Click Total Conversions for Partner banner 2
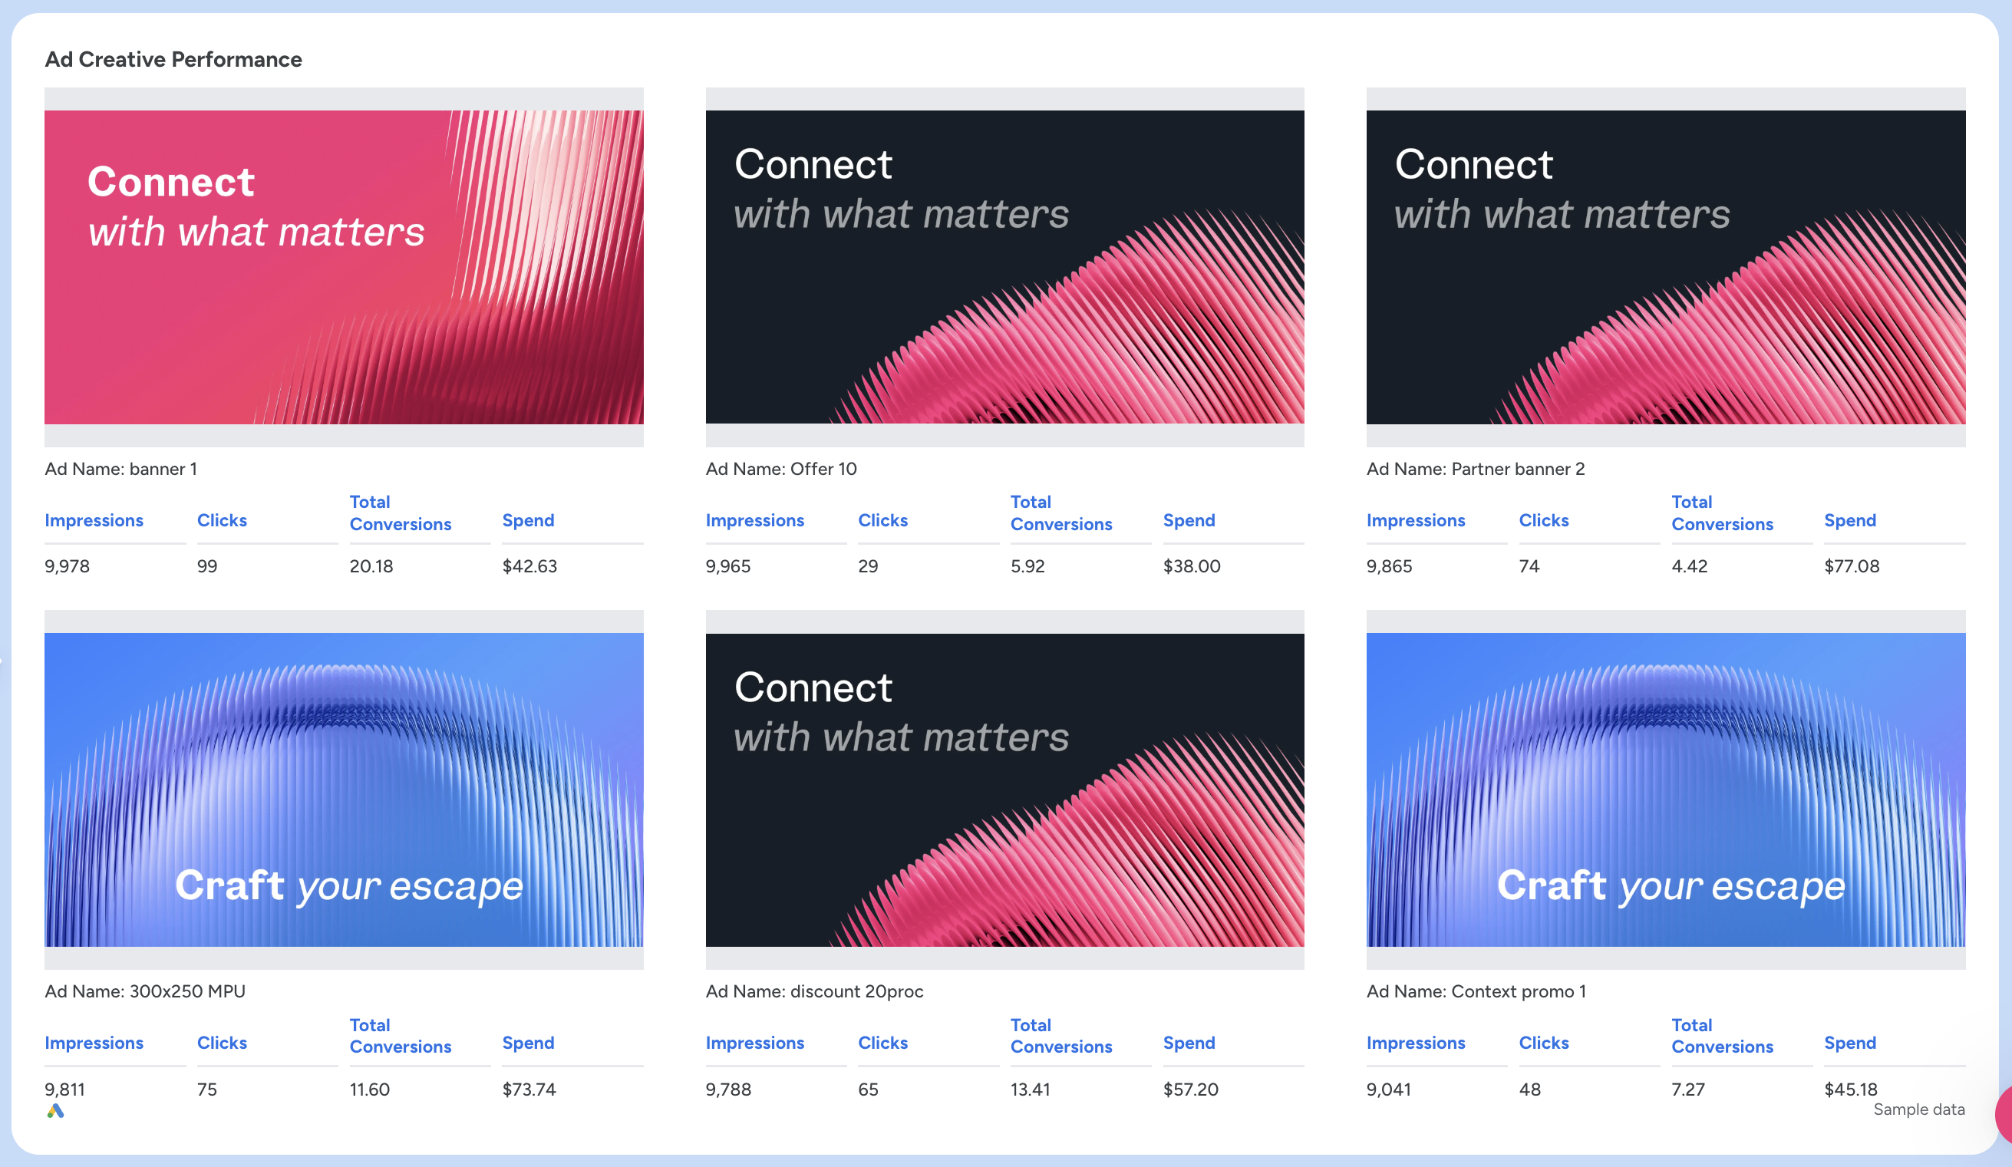The width and height of the screenshot is (2012, 1167). click(1723, 513)
